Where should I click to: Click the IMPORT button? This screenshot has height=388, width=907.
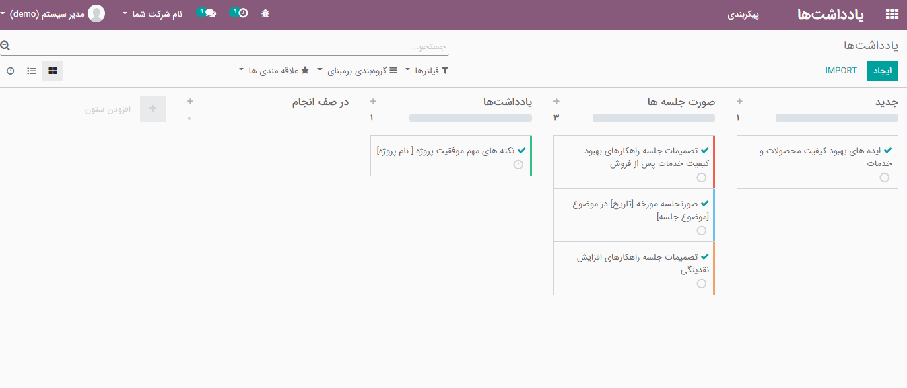point(841,71)
